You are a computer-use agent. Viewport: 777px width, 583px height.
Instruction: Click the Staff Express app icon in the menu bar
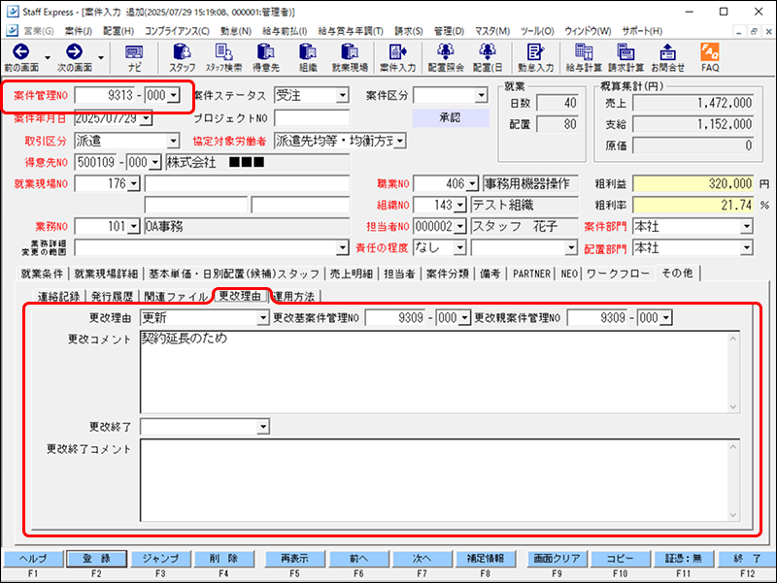(x=12, y=30)
